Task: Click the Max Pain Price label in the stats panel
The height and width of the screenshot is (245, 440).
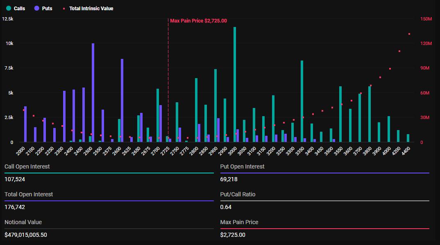Action: pyautogui.click(x=239, y=223)
